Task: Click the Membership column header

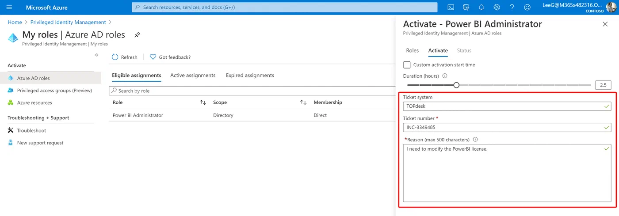Action: tap(328, 102)
